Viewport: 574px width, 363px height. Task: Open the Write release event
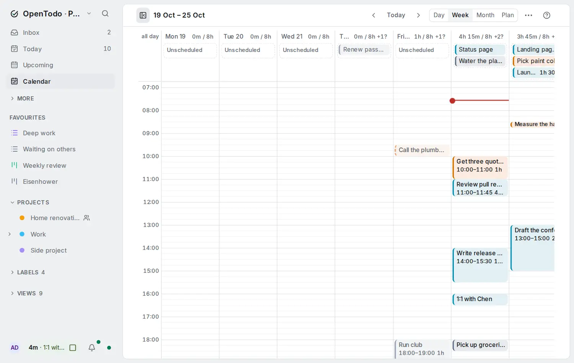[480, 265]
